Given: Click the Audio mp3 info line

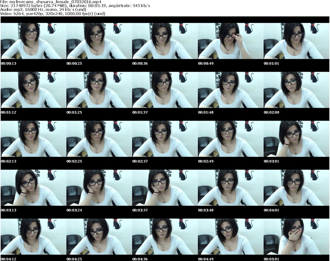Looking at the screenshot, I should [x=43, y=10].
